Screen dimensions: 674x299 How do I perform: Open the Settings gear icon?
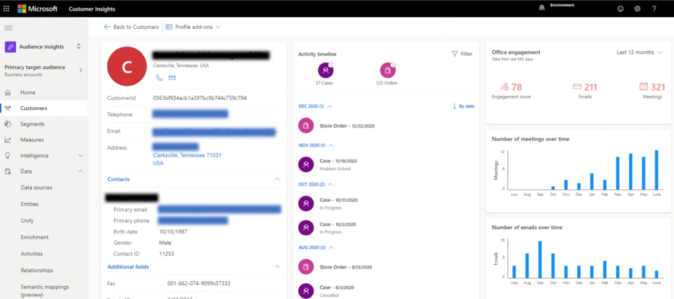point(637,9)
